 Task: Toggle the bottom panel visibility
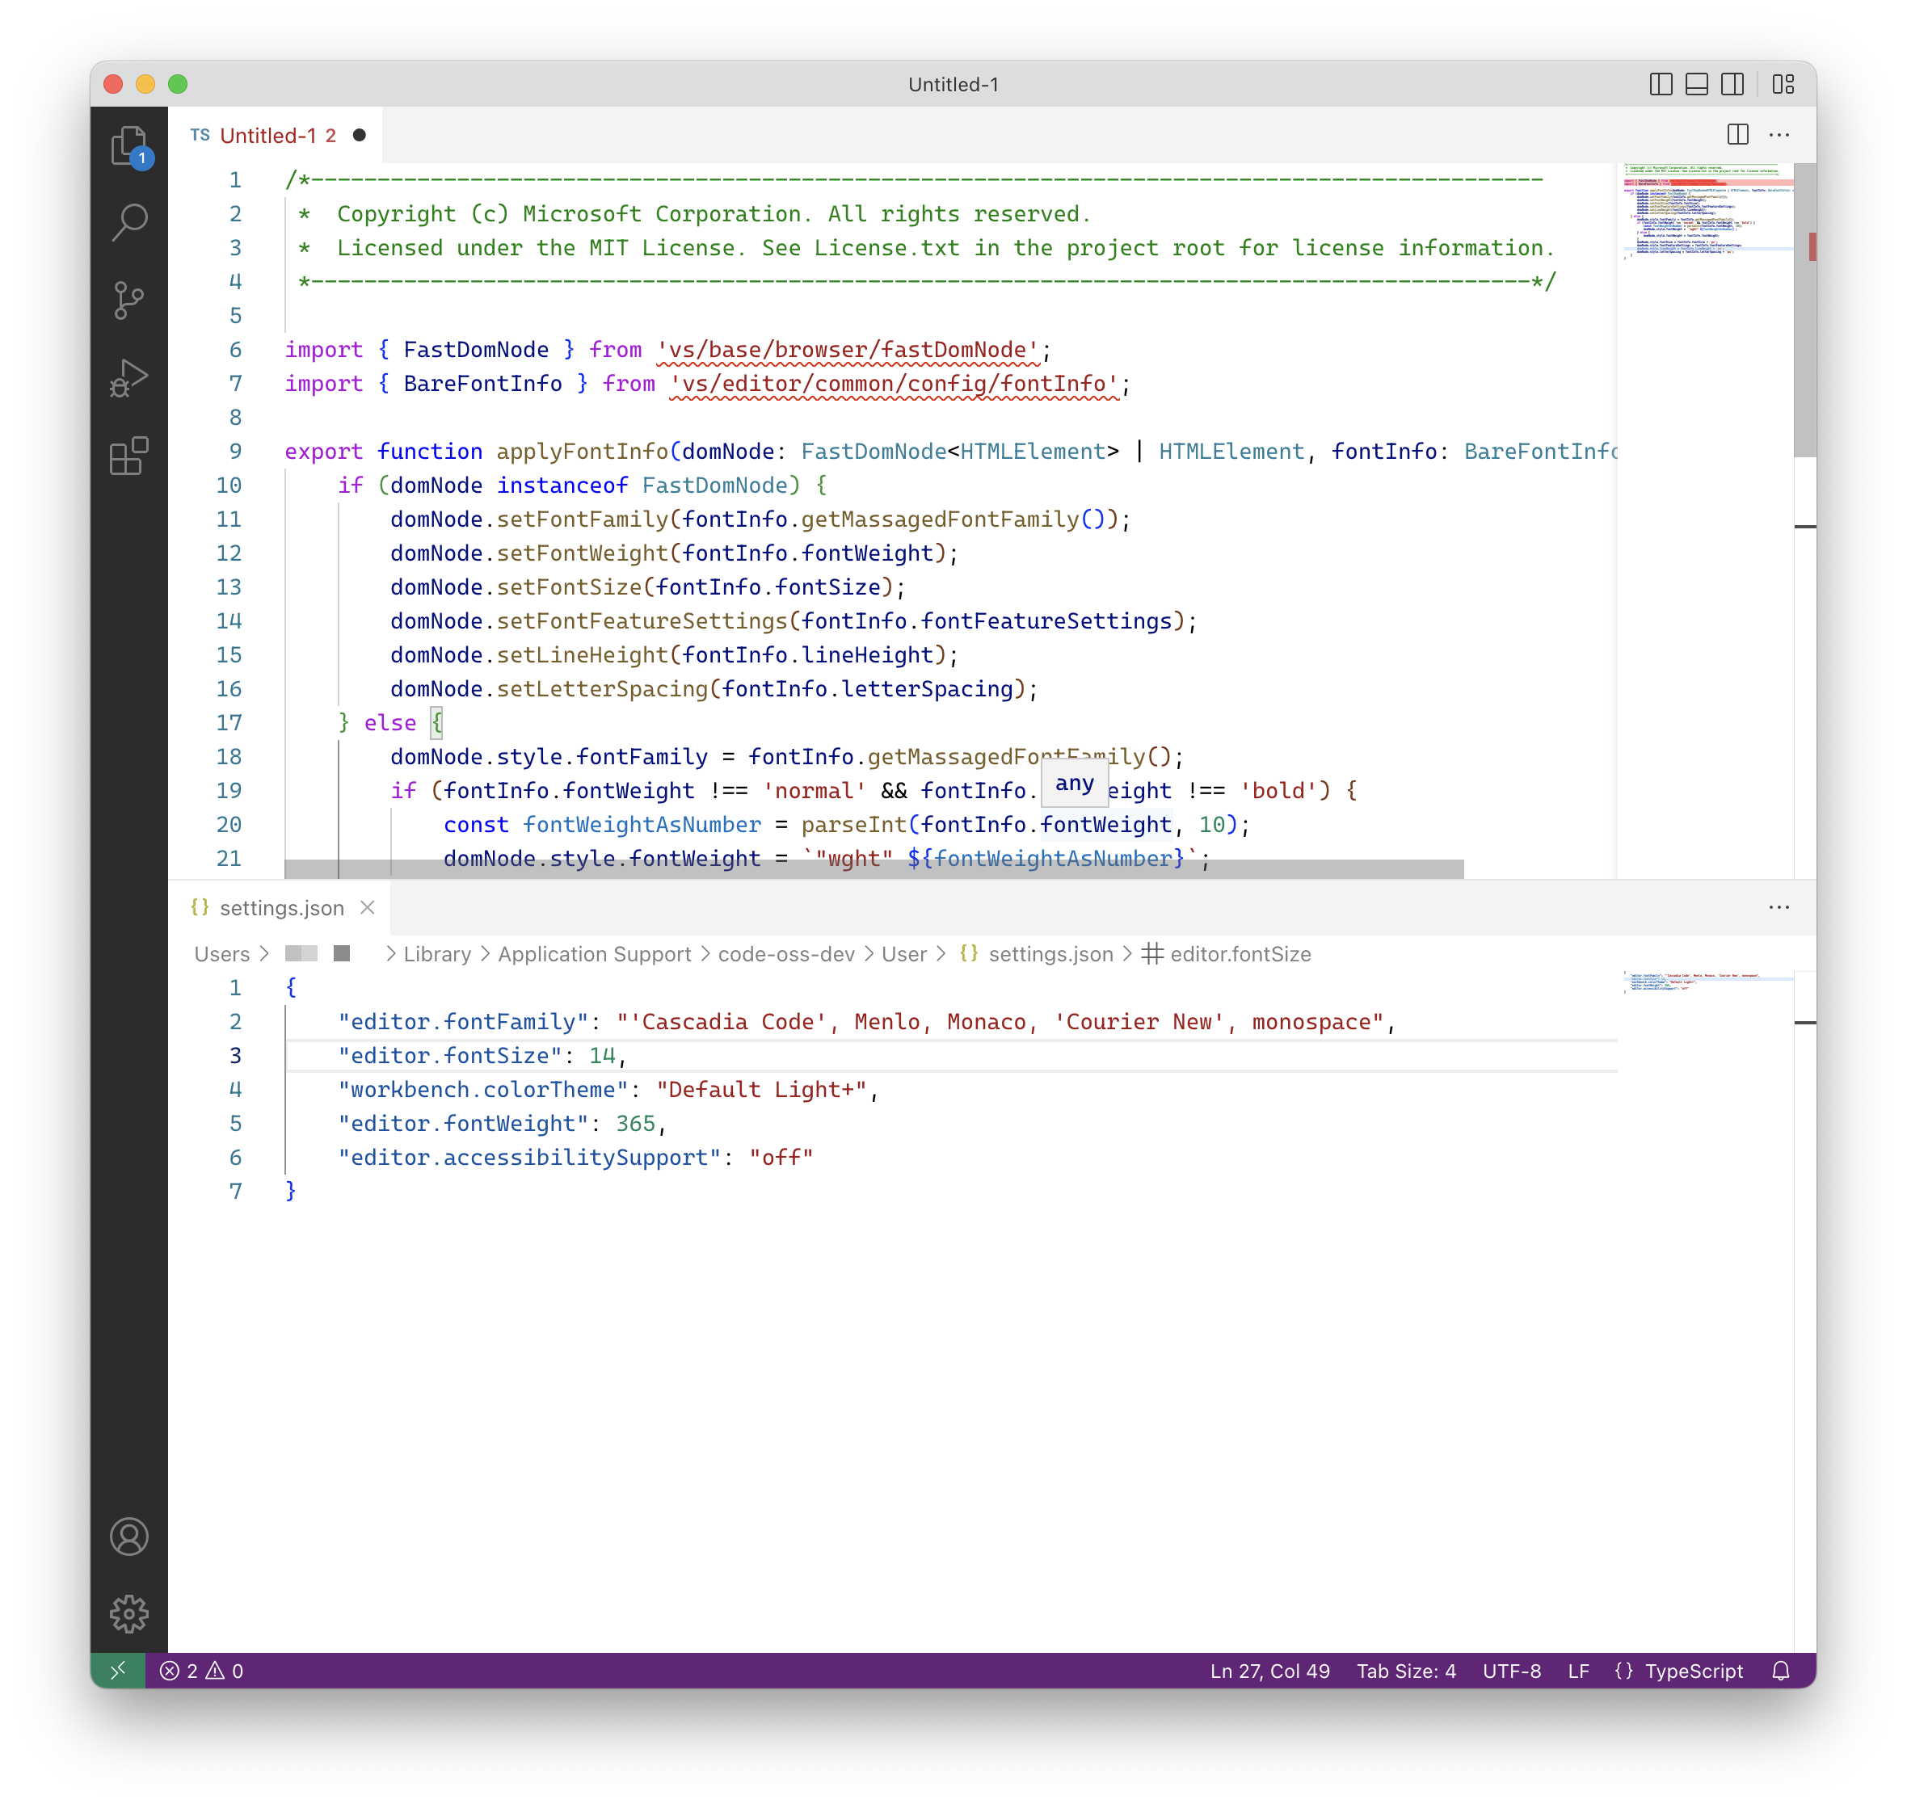tap(1695, 84)
